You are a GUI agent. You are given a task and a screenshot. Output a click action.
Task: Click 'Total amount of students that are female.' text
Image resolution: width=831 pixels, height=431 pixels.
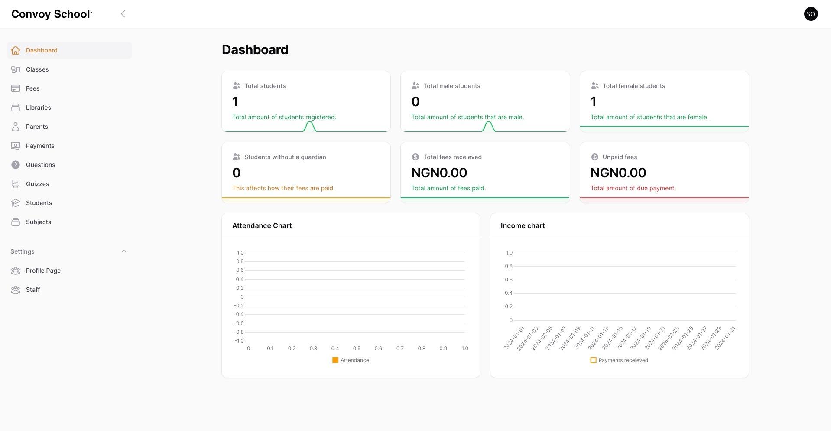[x=649, y=117]
